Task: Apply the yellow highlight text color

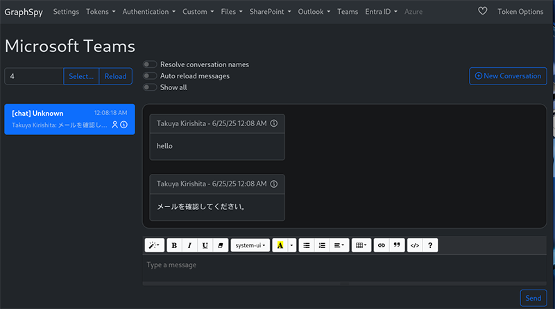Action: pos(280,245)
